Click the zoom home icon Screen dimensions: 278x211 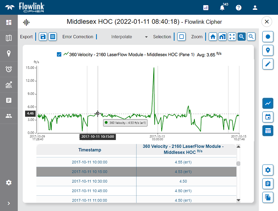[x=213, y=36]
